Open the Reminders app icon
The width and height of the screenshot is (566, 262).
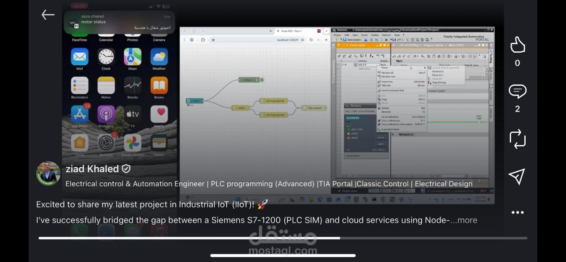pyautogui.click(x=80, y=86)
